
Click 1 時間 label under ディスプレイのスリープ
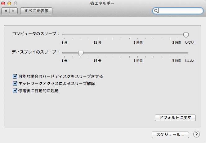(138, 61)
